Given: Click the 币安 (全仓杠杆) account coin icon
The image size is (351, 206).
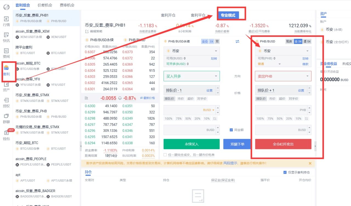Looking at the screenshot, I should (322, 42).
